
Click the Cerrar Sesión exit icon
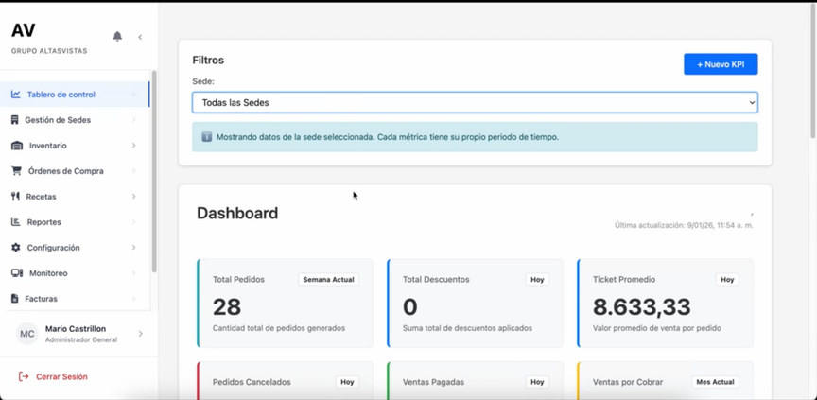(x=24, y=376)
